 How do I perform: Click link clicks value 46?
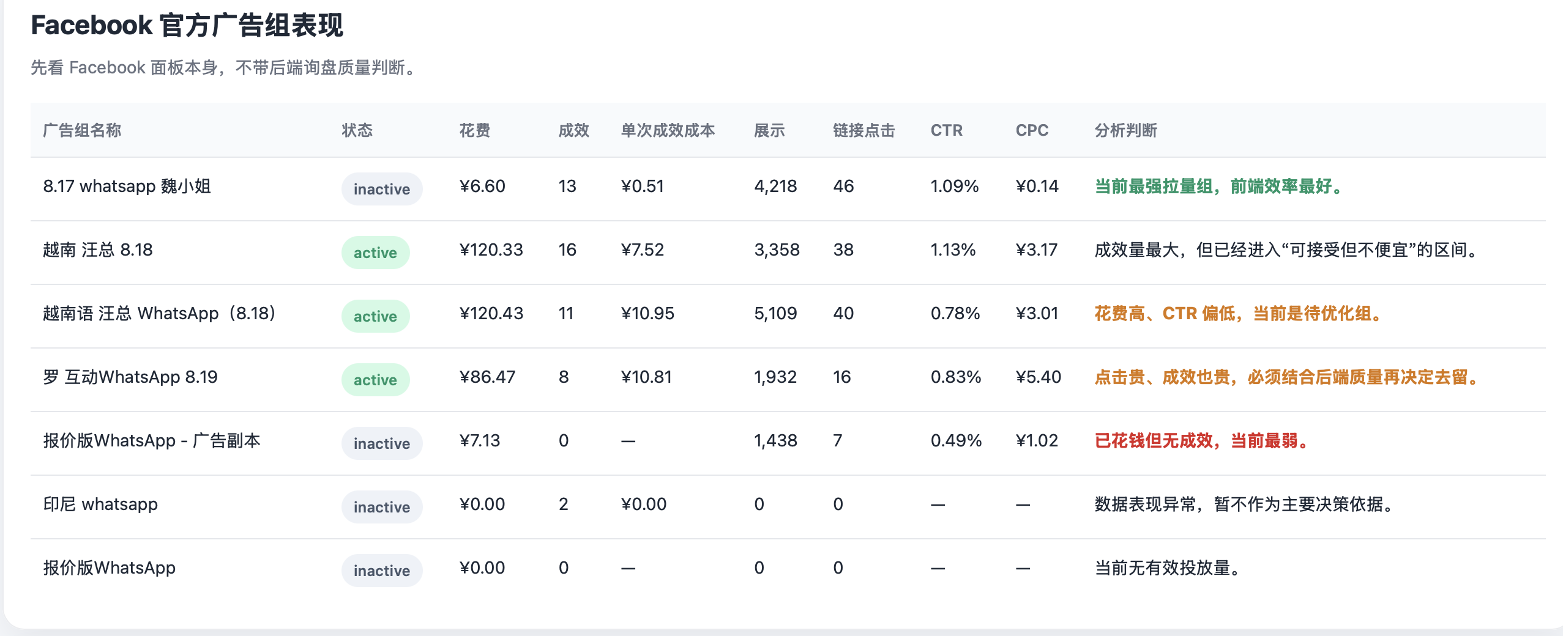pos(843,186)
